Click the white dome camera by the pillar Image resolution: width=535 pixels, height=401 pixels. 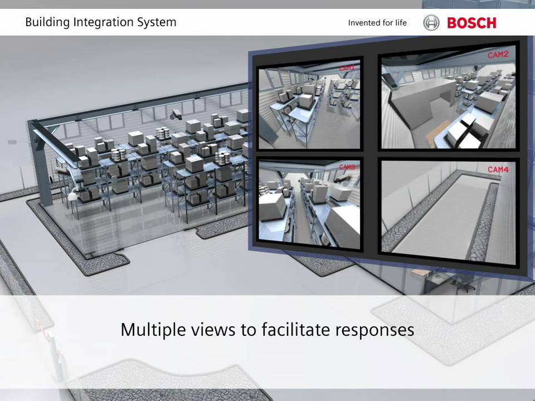pyautogui.click(x=72, y=195)
